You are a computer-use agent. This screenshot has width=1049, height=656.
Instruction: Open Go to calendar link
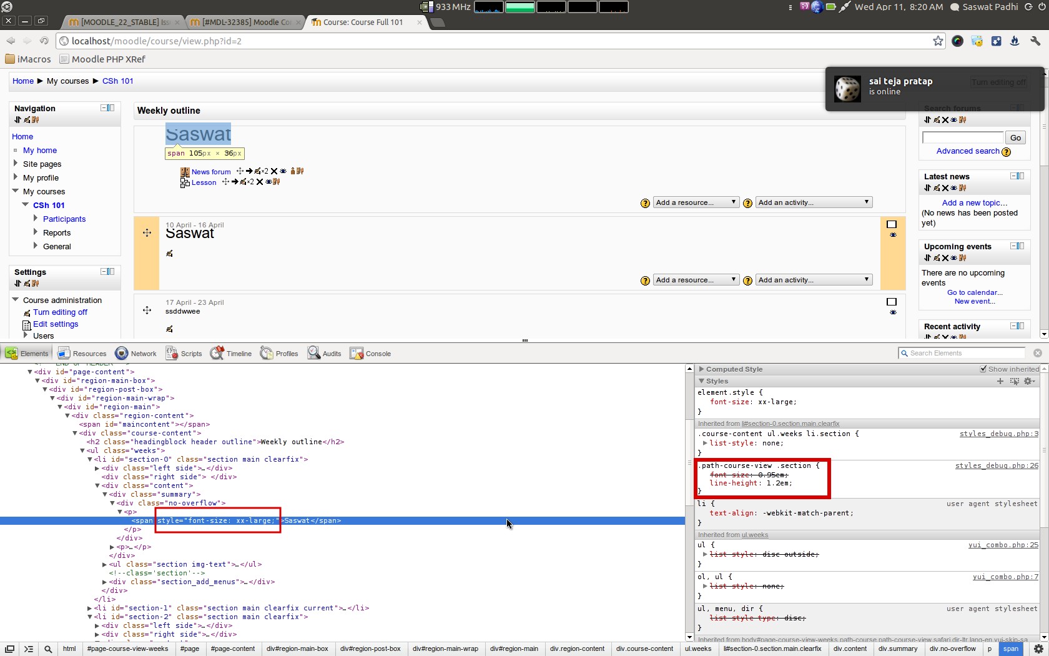[x=975, y=292]
